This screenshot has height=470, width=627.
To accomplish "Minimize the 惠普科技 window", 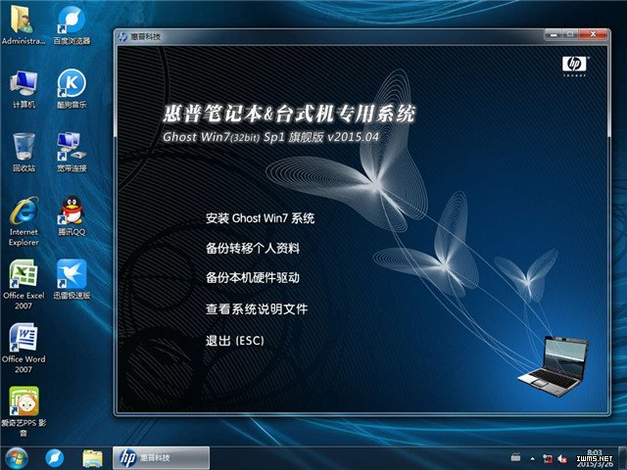I will tap(554, 34).
